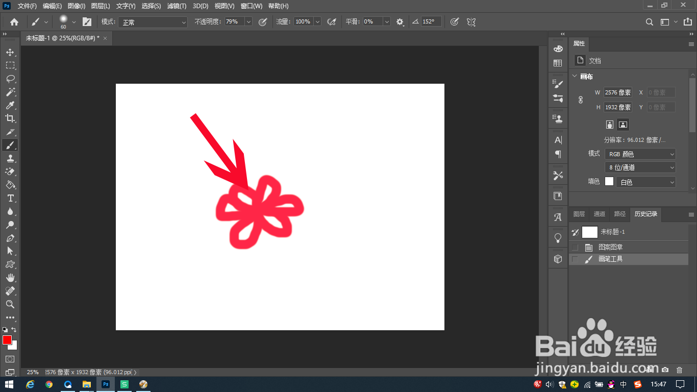Open the Color panel palette icon

(x=558, y=48)
